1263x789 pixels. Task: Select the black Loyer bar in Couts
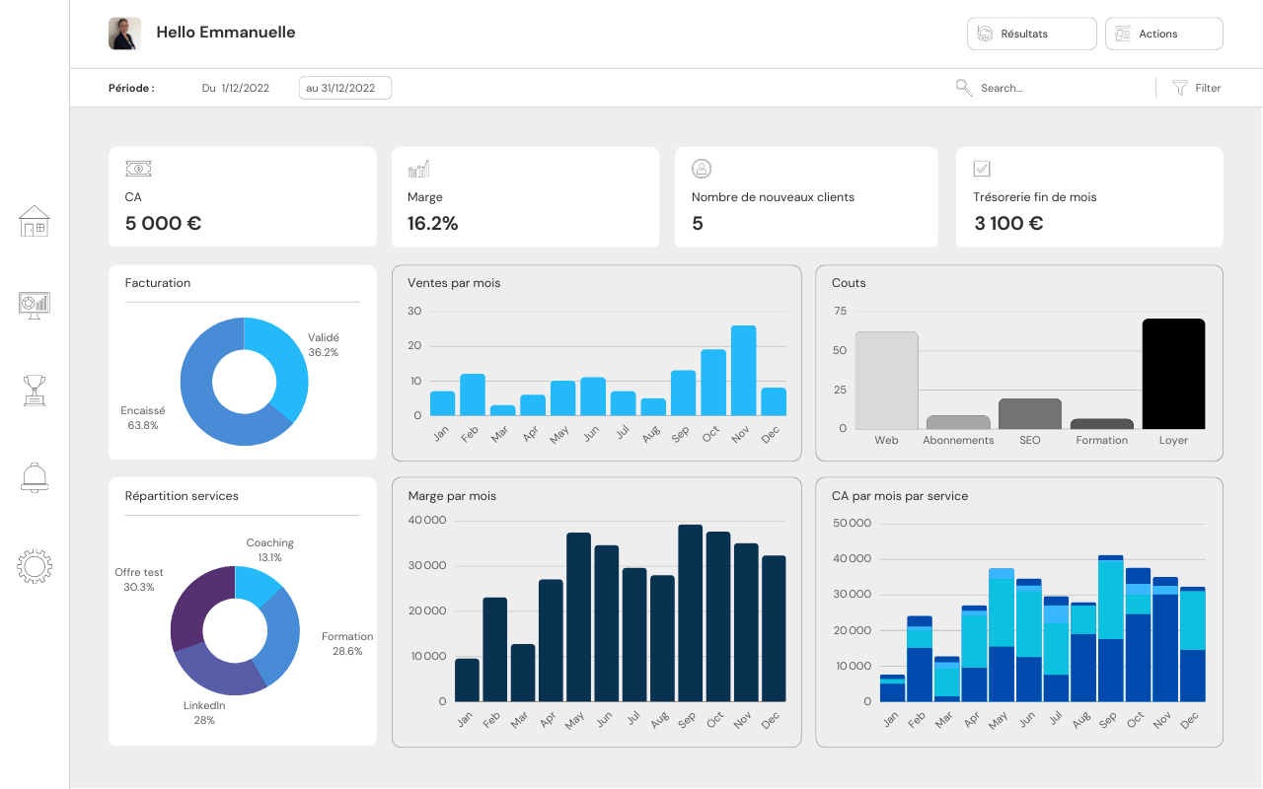pyautogui.click(x=1174, y=374)
